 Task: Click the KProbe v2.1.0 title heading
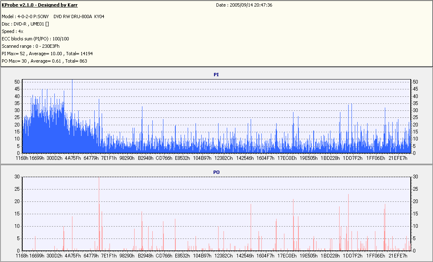tap(40, 5)
